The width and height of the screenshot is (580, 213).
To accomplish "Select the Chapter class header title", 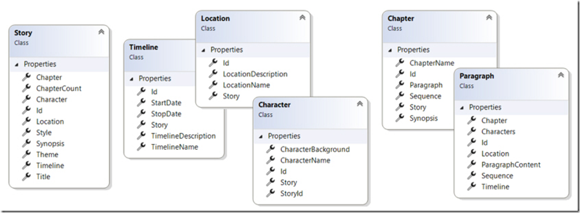I will click(401, 19).
